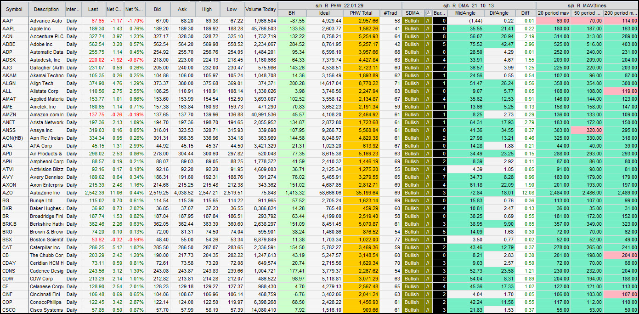Click the // trend marker in the AAP row

[428, 21]
